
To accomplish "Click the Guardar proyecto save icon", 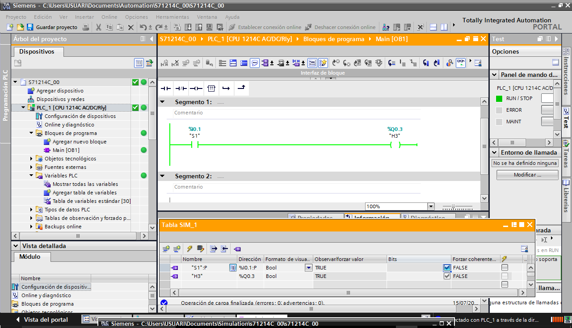I will pos(30,27).
